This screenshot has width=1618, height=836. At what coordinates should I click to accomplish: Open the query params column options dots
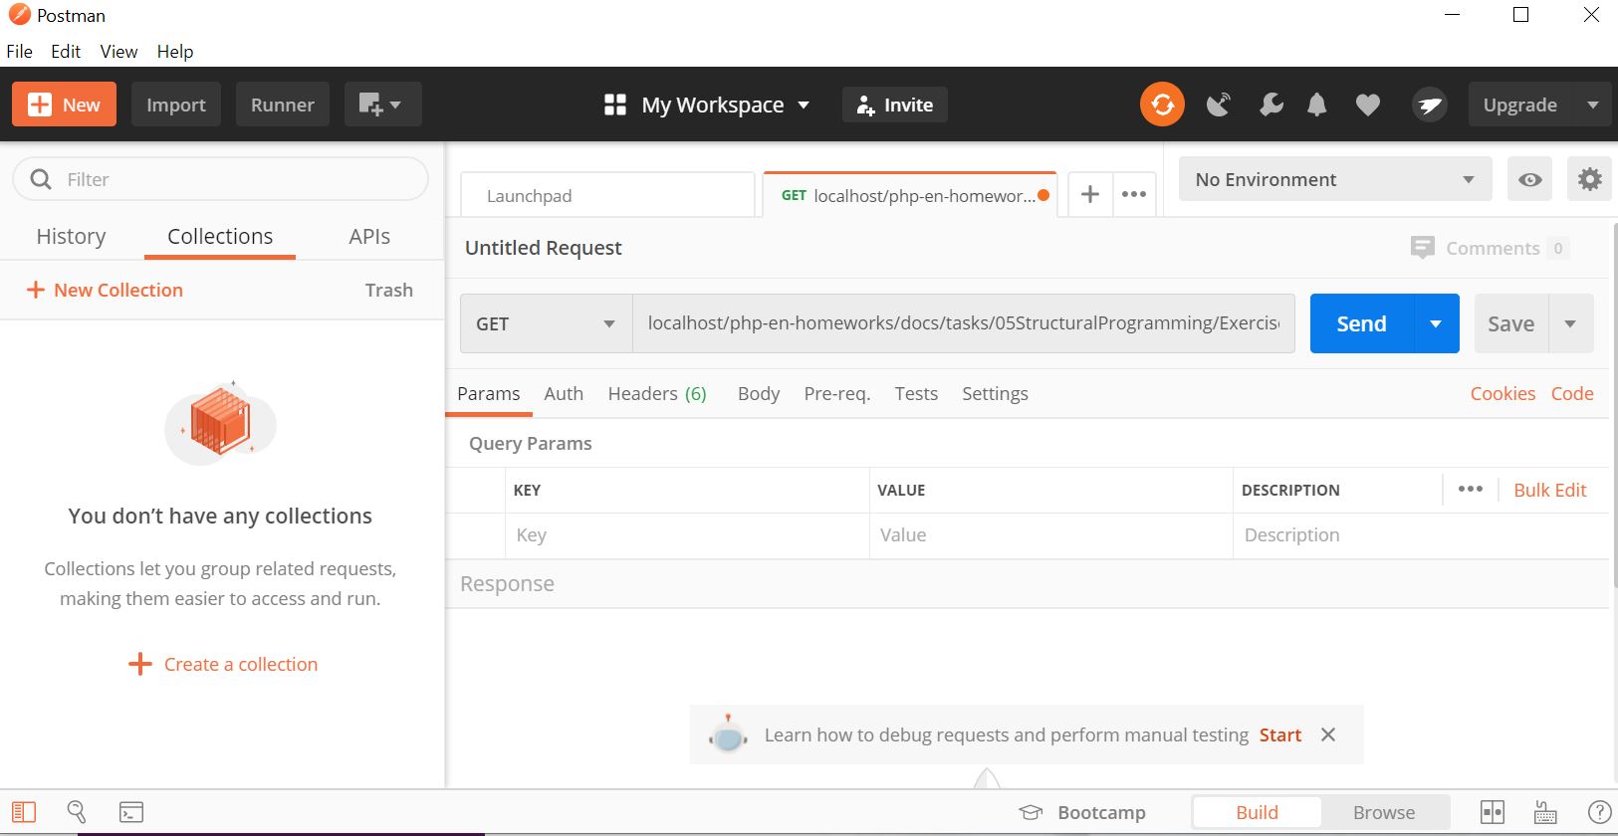1471,489
